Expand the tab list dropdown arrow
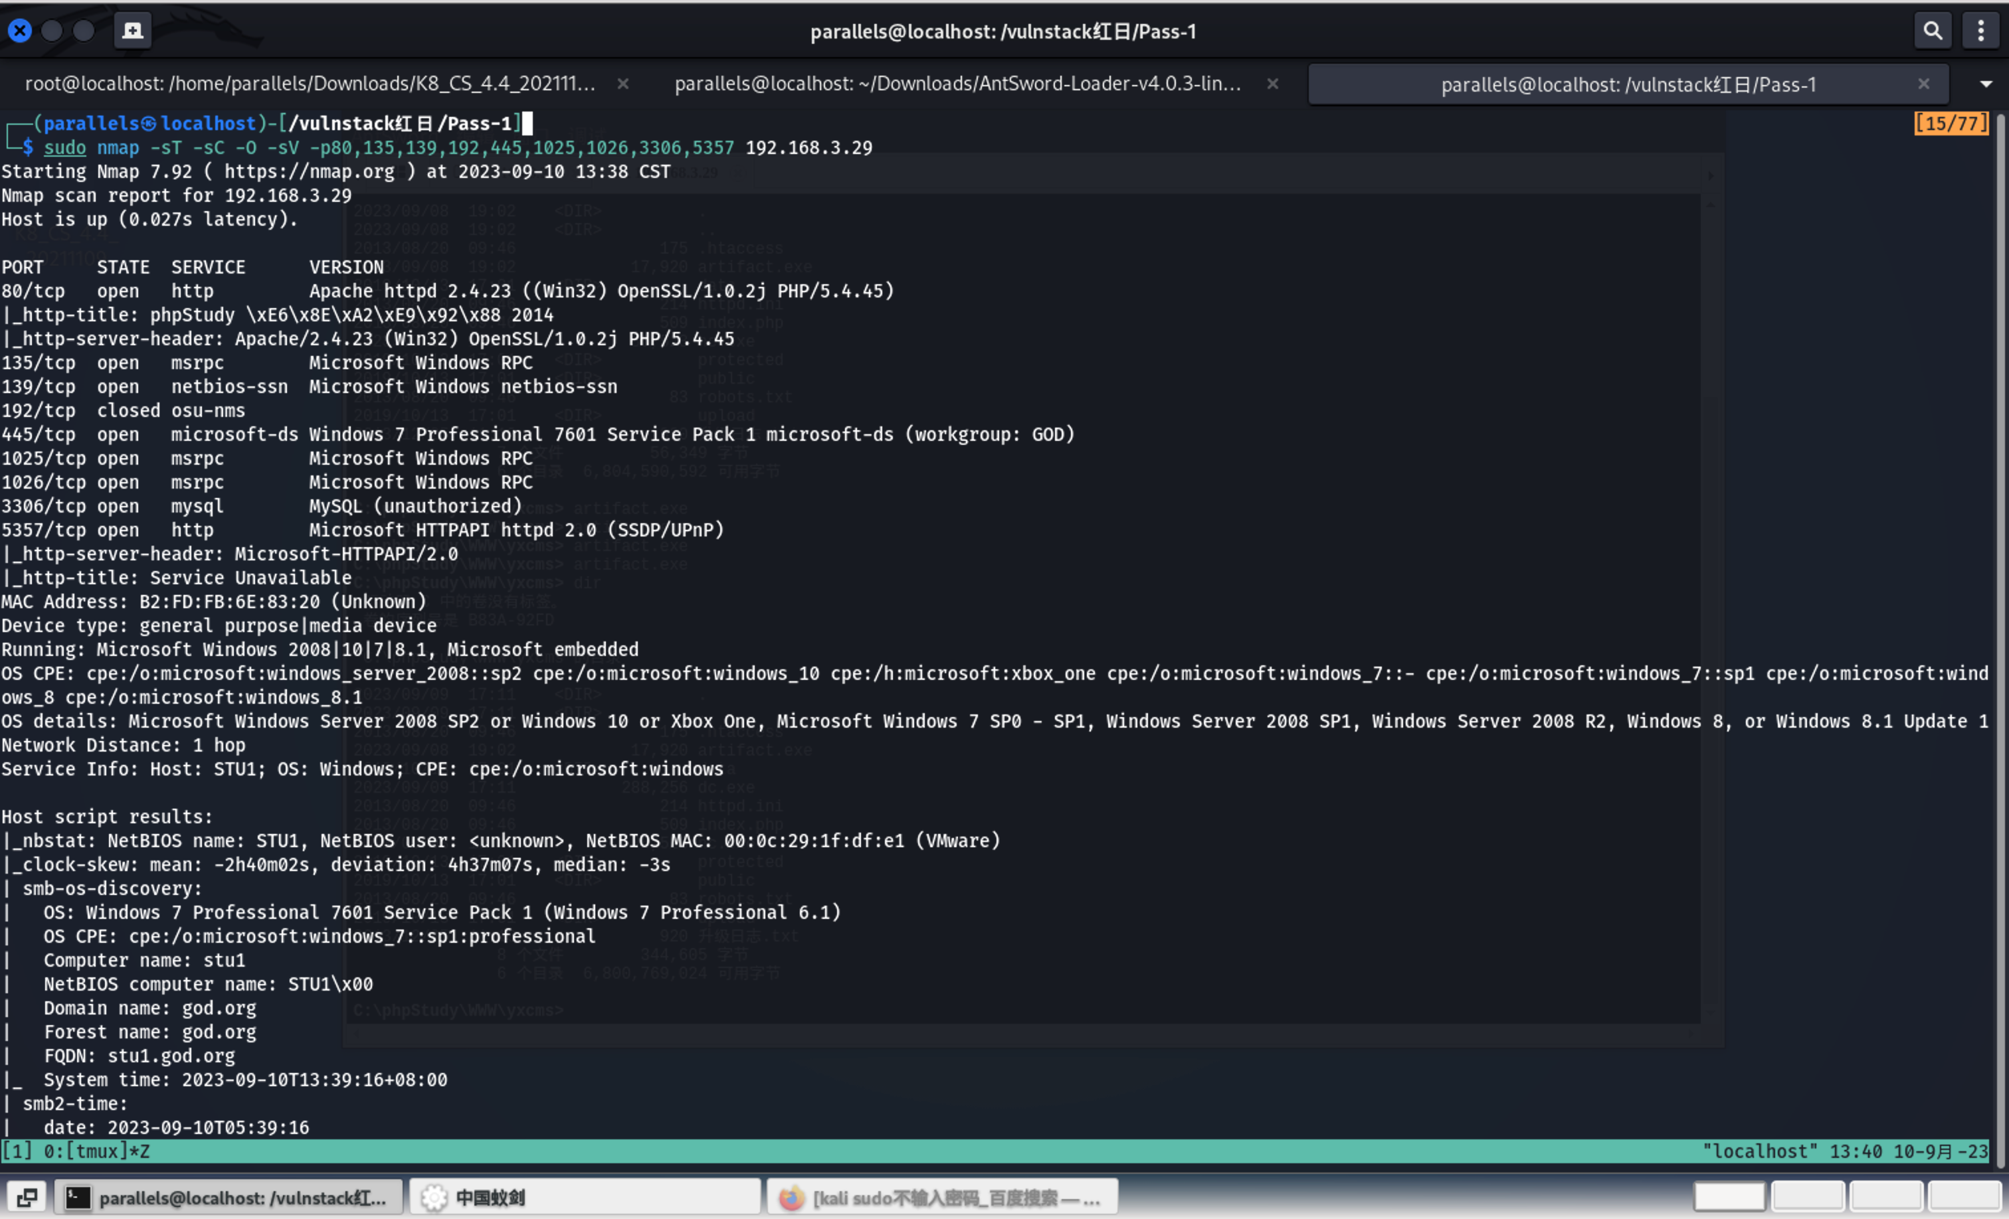Viewport: 2009px width, 1219px height. [x=1986, y=84]
